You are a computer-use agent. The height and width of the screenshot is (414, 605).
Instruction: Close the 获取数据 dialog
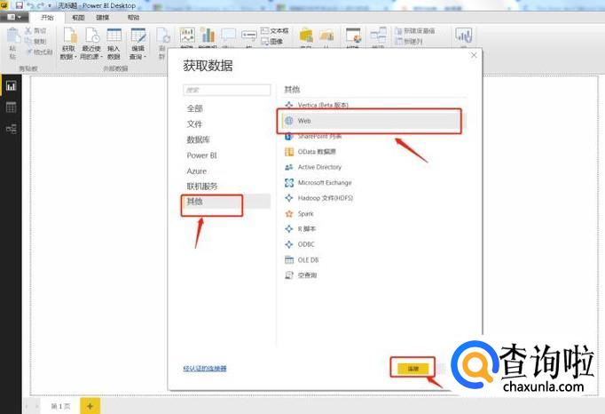474,55
